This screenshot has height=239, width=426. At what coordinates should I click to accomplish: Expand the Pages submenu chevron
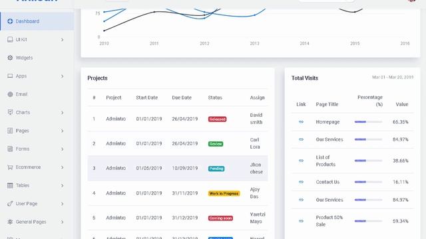[62, 131]
